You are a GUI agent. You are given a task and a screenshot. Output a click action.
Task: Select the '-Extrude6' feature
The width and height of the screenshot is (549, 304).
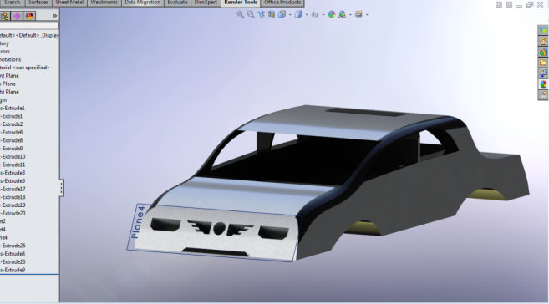click(x=12, y=132)
